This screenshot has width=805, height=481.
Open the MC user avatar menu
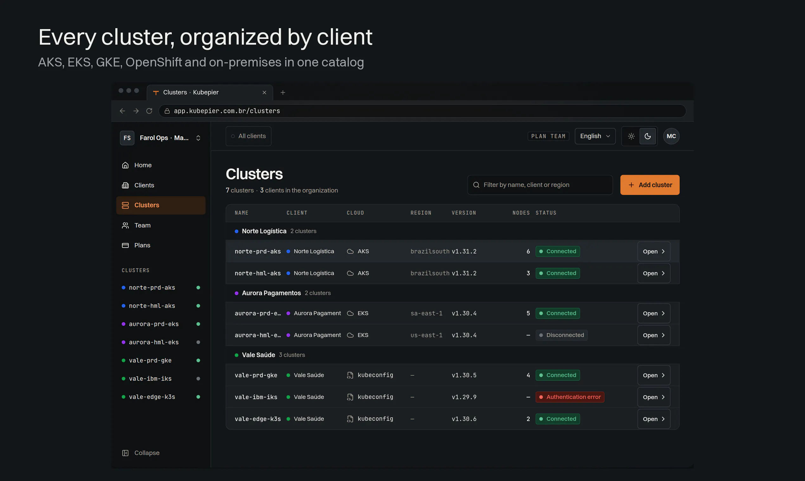click(671, 136)
